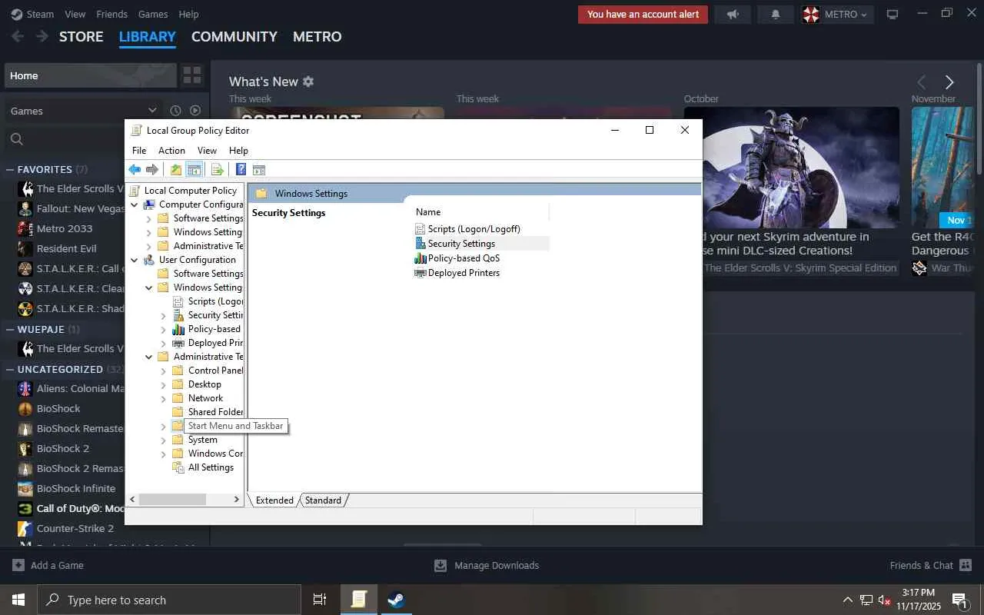The height and width of the screenshot is (615, 984).
Task: Show next What's New items with right arrow
Action: [949, 82]
